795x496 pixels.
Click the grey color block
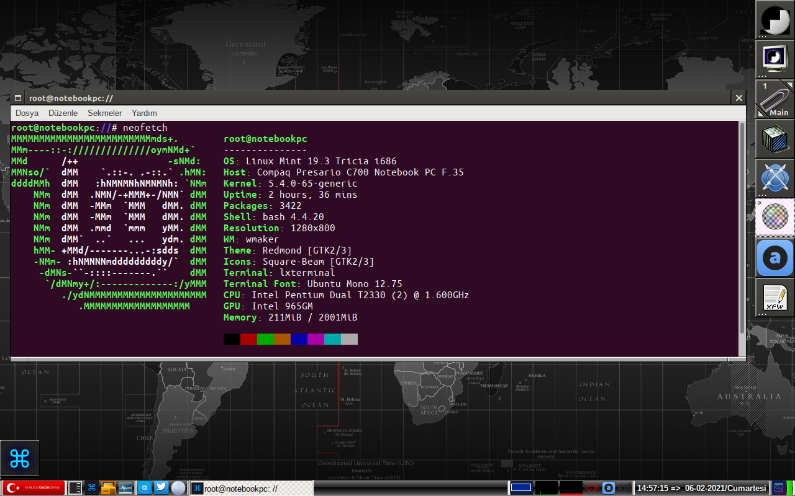pyautogui.click(x=349, y=339)
